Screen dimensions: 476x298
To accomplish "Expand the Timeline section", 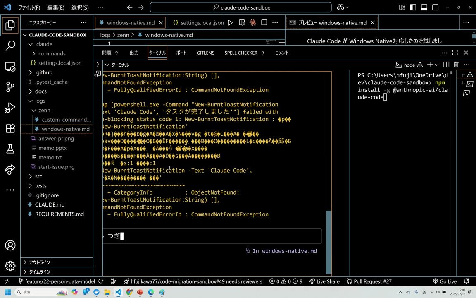I will (57, 272).
